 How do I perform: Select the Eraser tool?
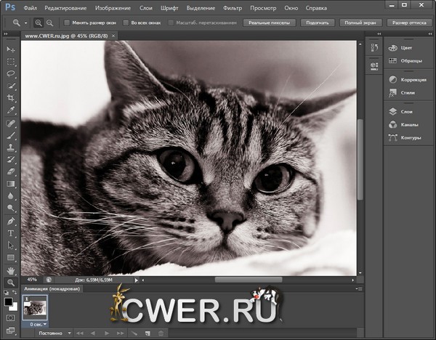point(10,171)
